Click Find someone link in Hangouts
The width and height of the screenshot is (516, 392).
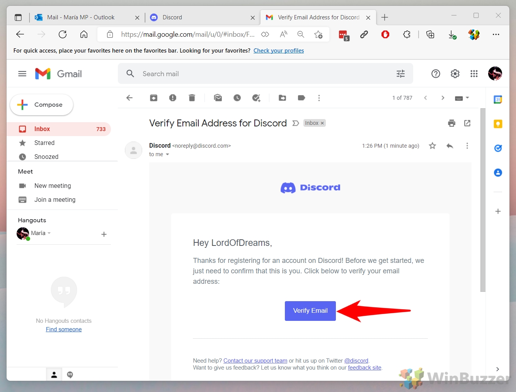[x=64, y=329]
